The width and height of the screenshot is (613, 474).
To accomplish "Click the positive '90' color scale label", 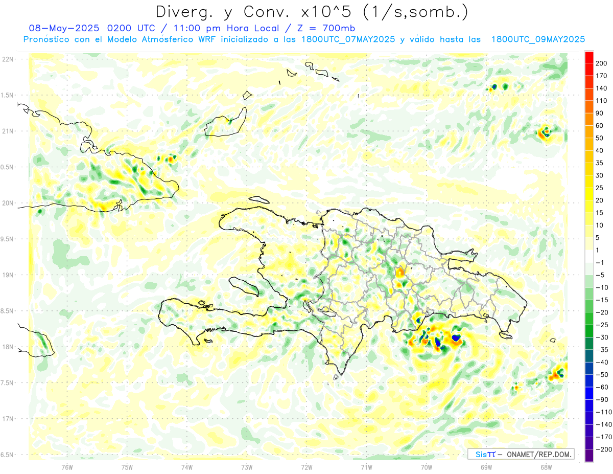I will [600, 114].
